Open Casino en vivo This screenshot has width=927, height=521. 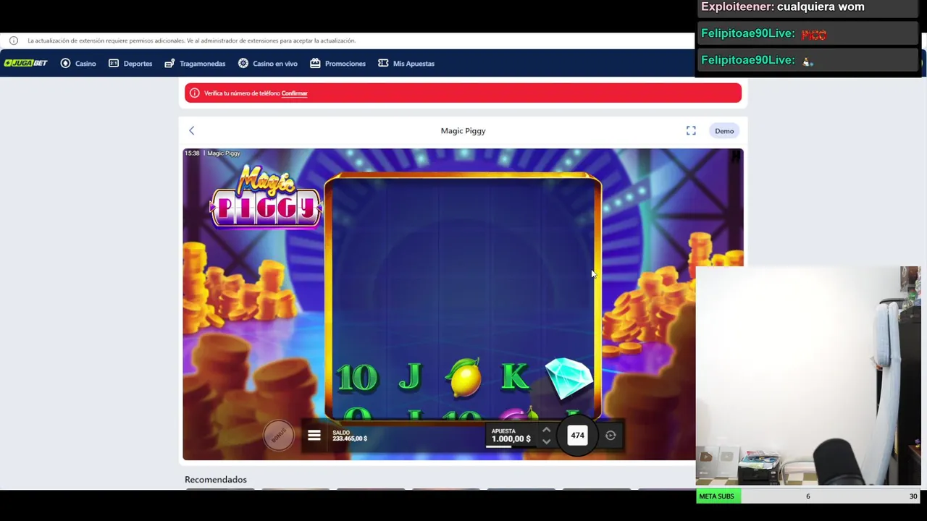[268, 64]
